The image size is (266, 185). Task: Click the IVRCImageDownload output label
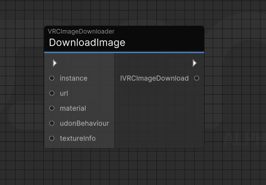coord(154,78)
